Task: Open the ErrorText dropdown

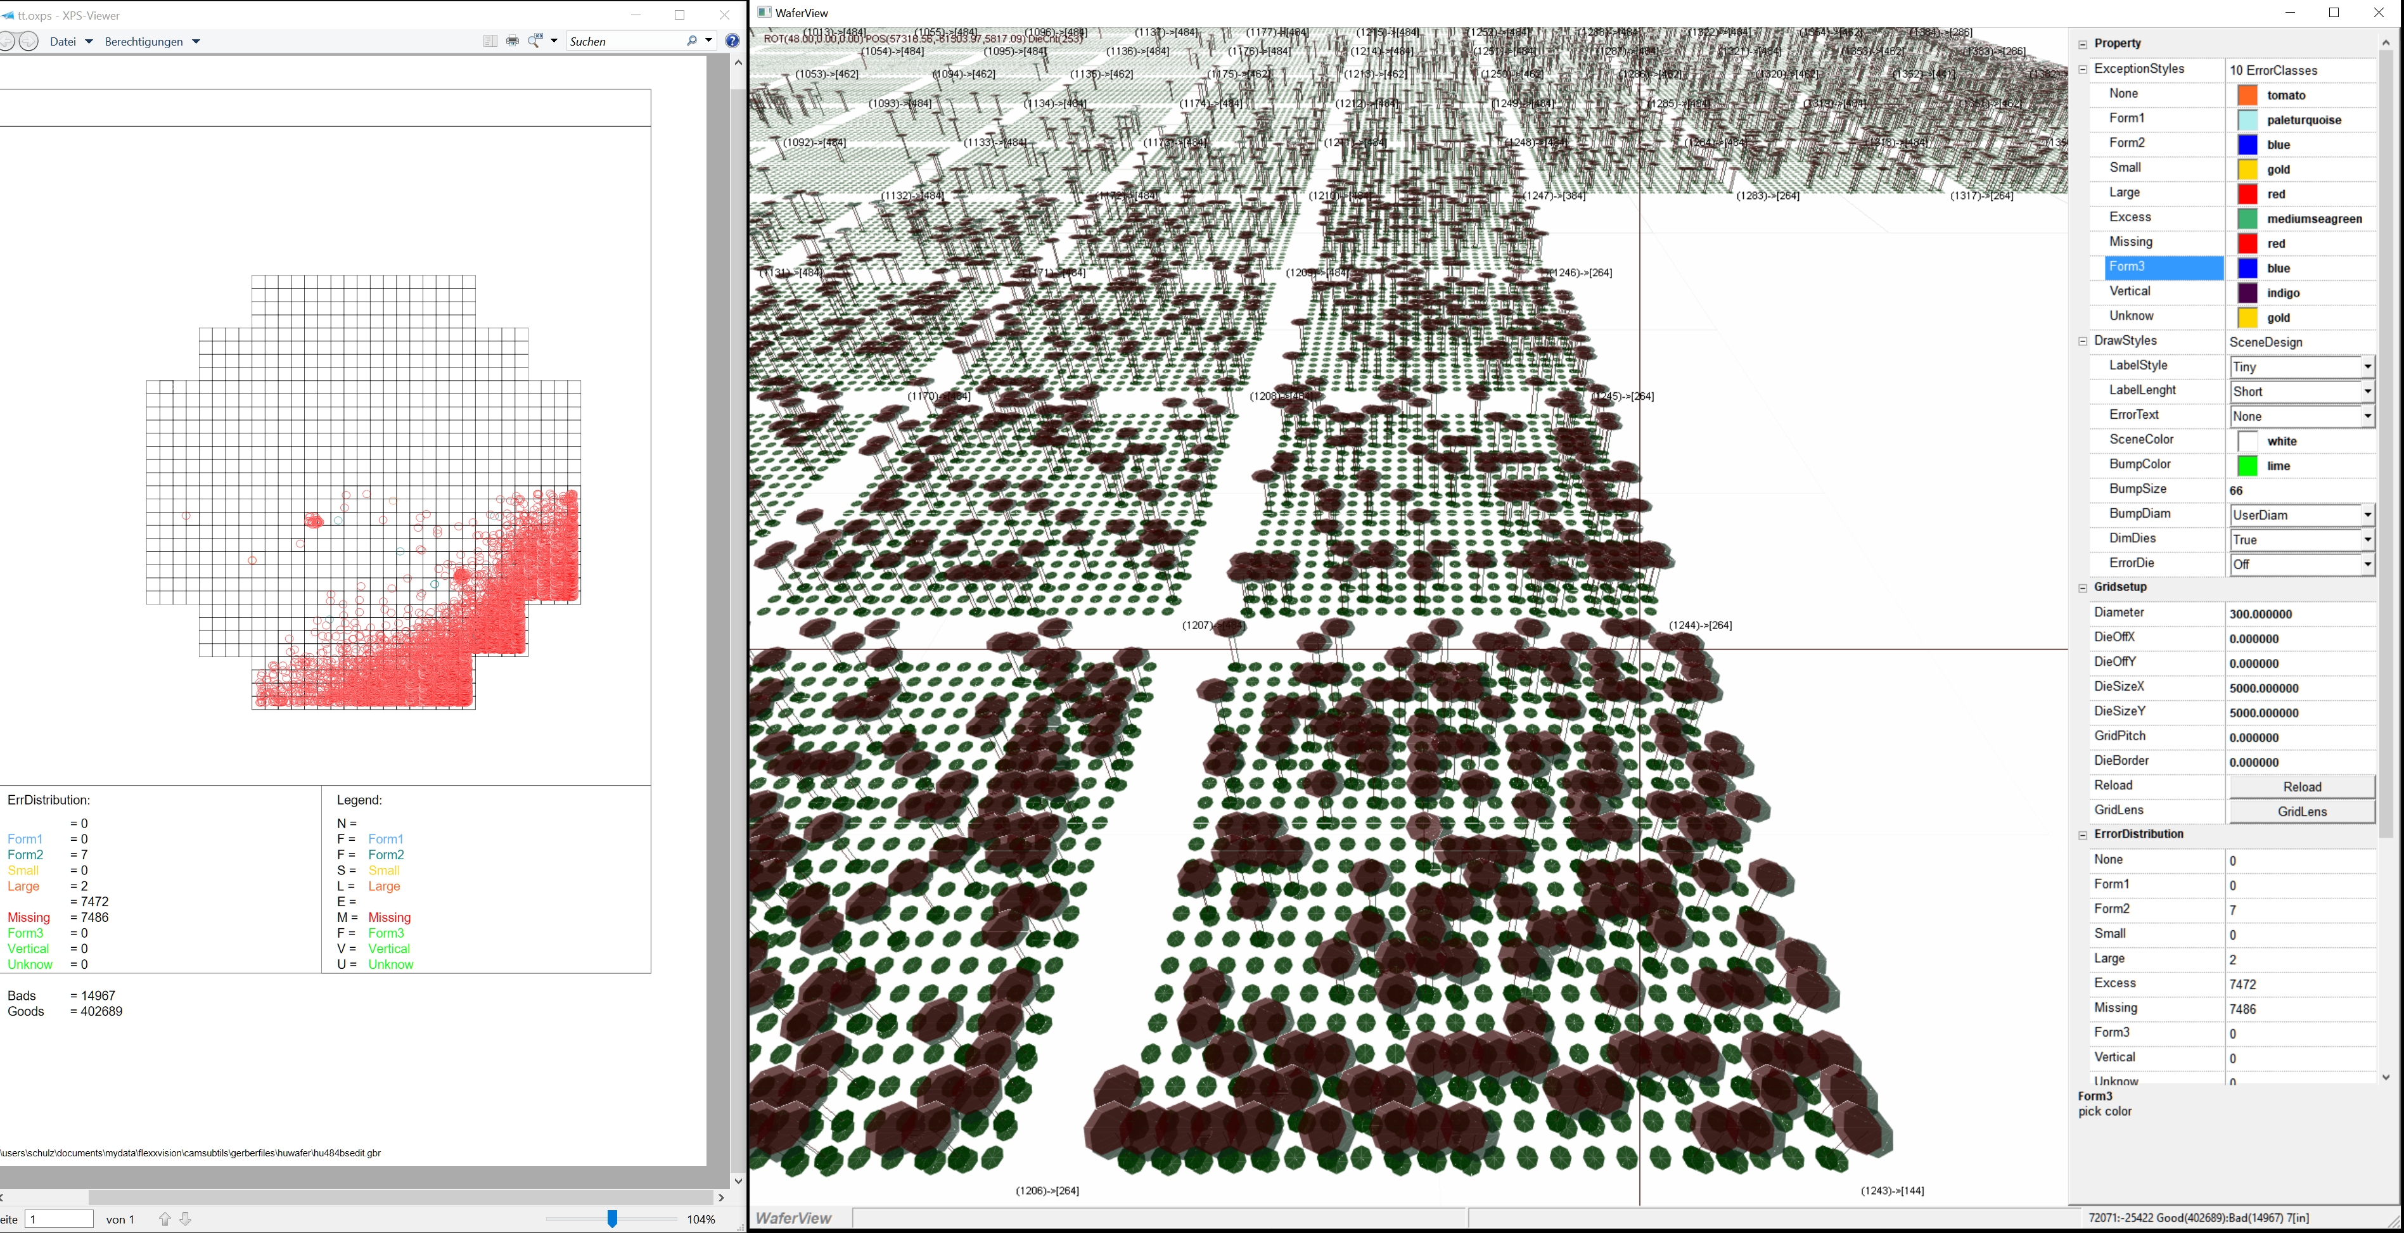Action: click(2368, 416)
